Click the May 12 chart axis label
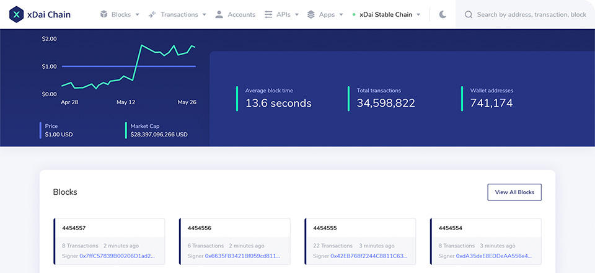The image size is (595, 273). [x=126, y=102]
